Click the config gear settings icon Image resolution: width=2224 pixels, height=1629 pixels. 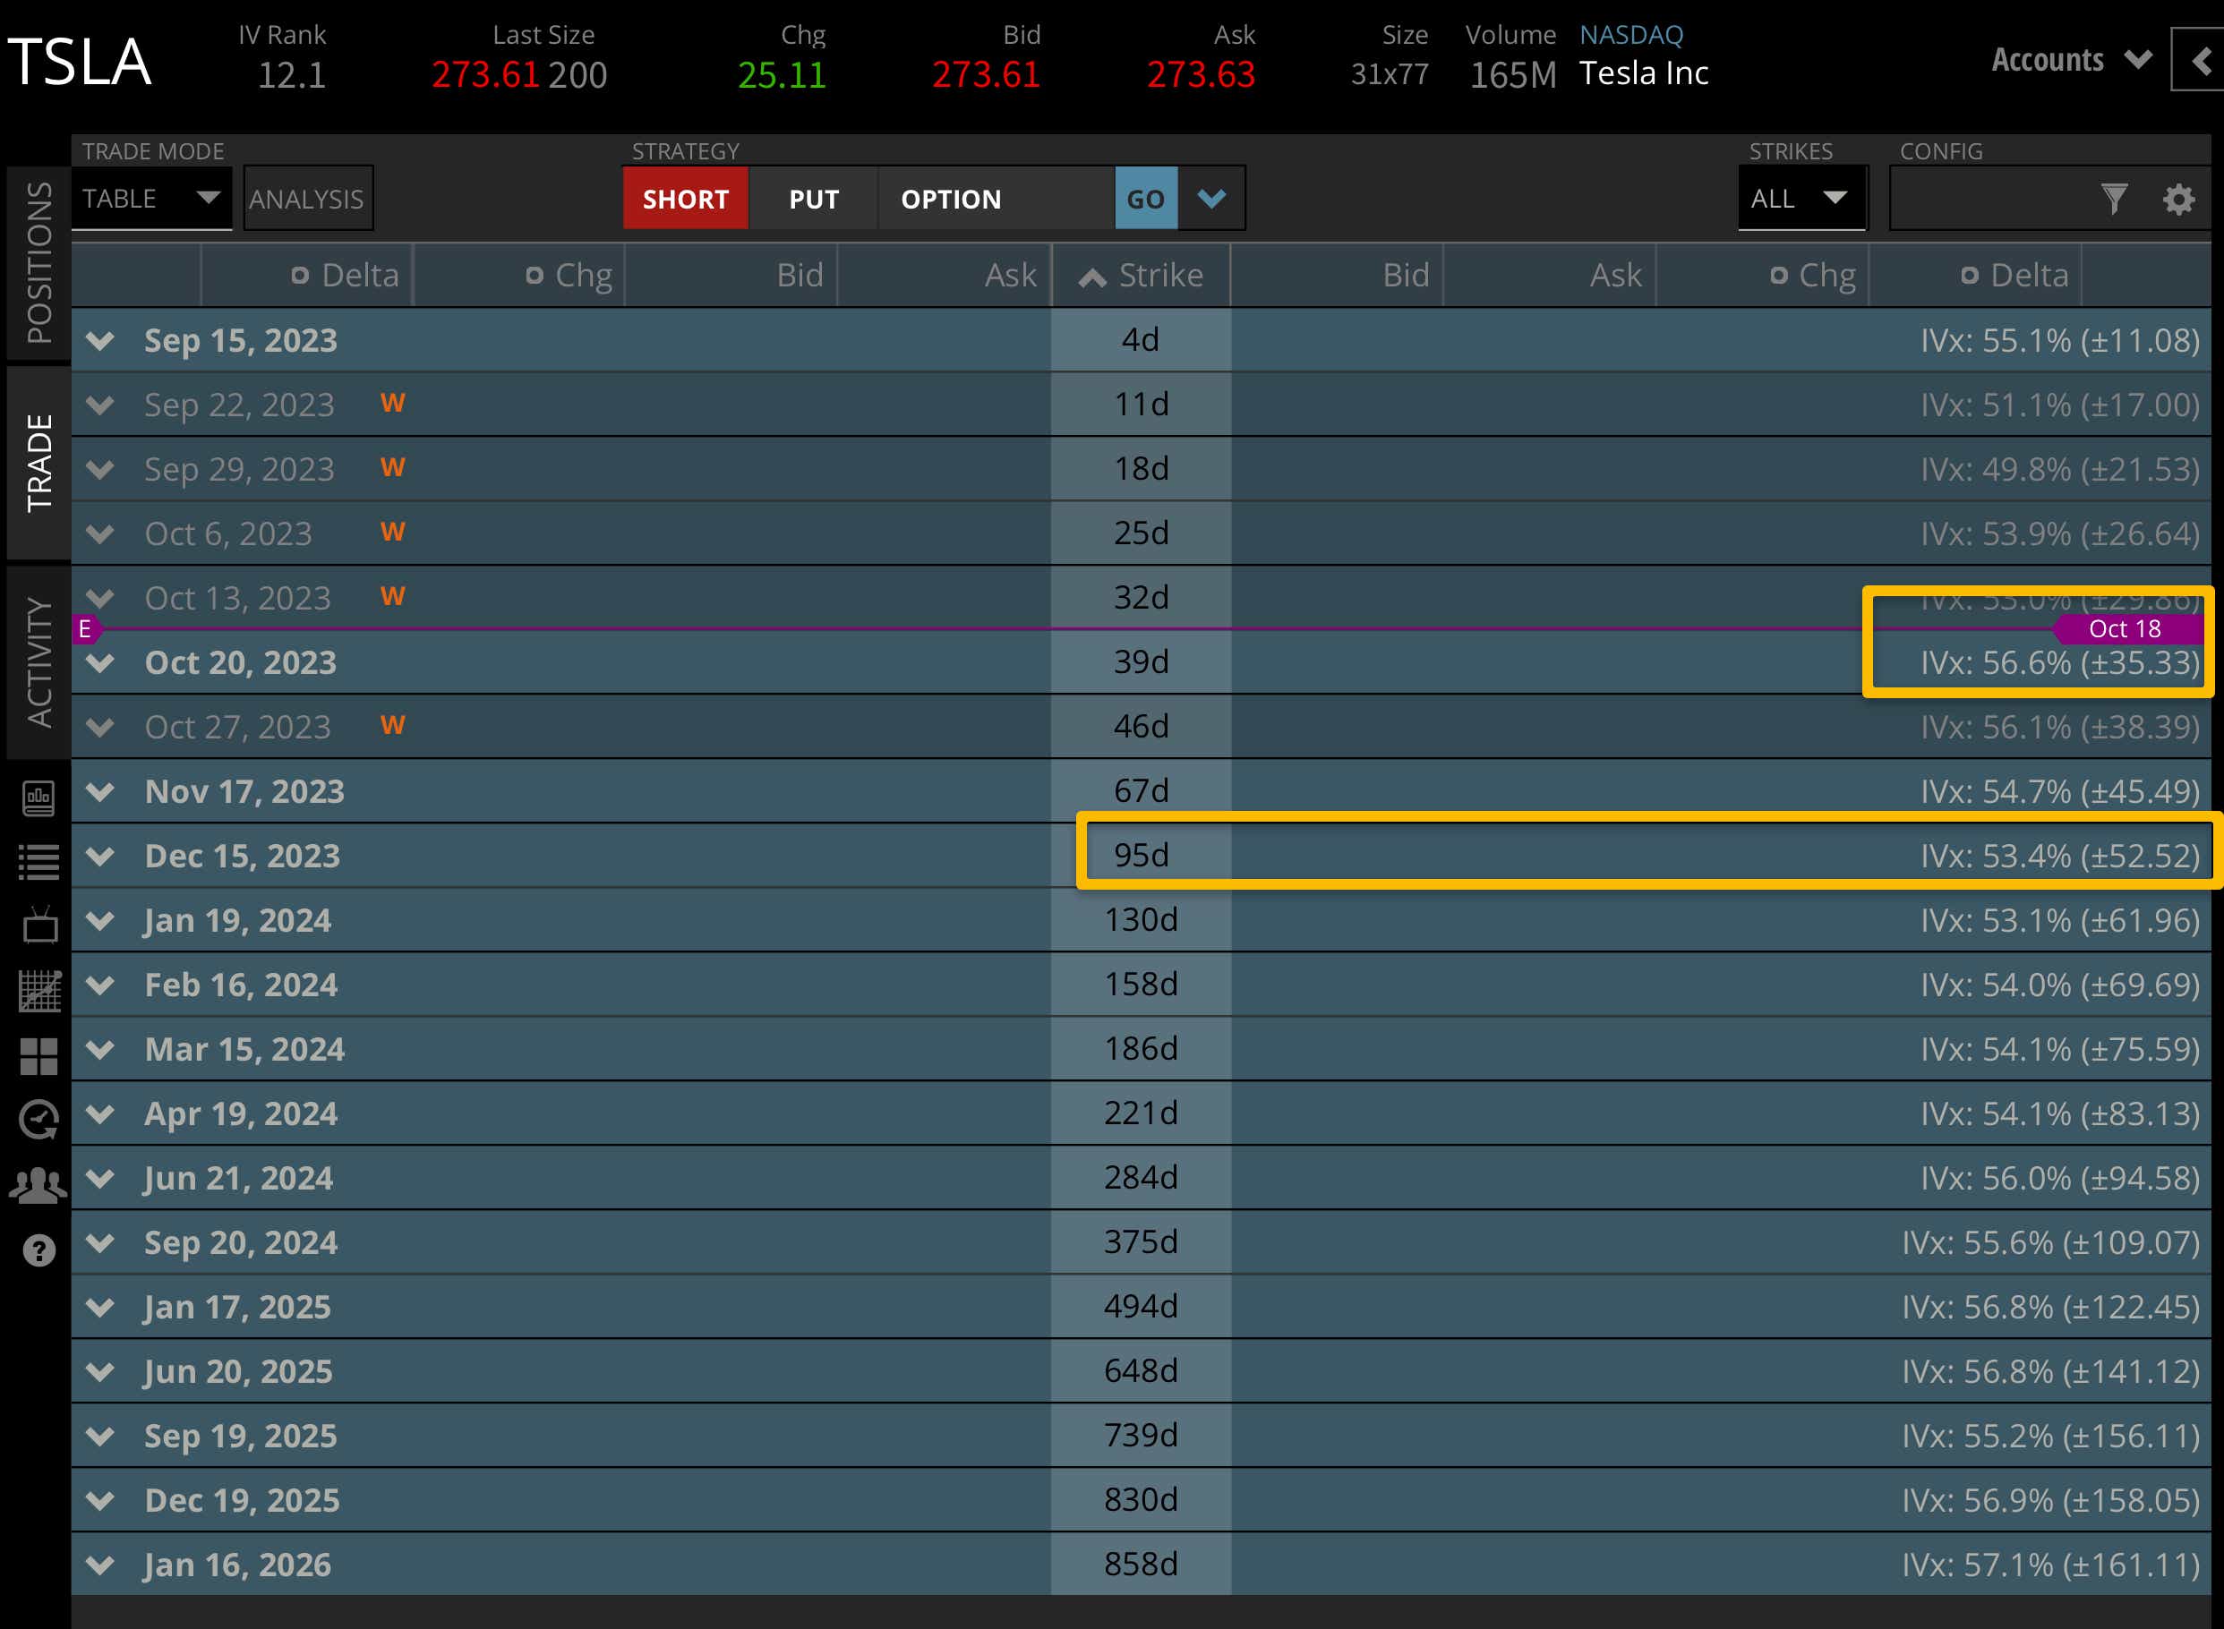pyautogui.click(x=2177, y=200)
